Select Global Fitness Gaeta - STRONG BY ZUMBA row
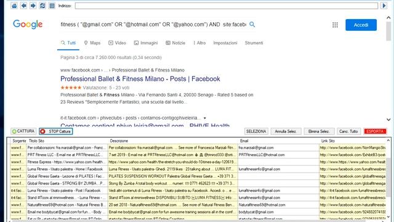The image size is (394, 222). [198, 184]
